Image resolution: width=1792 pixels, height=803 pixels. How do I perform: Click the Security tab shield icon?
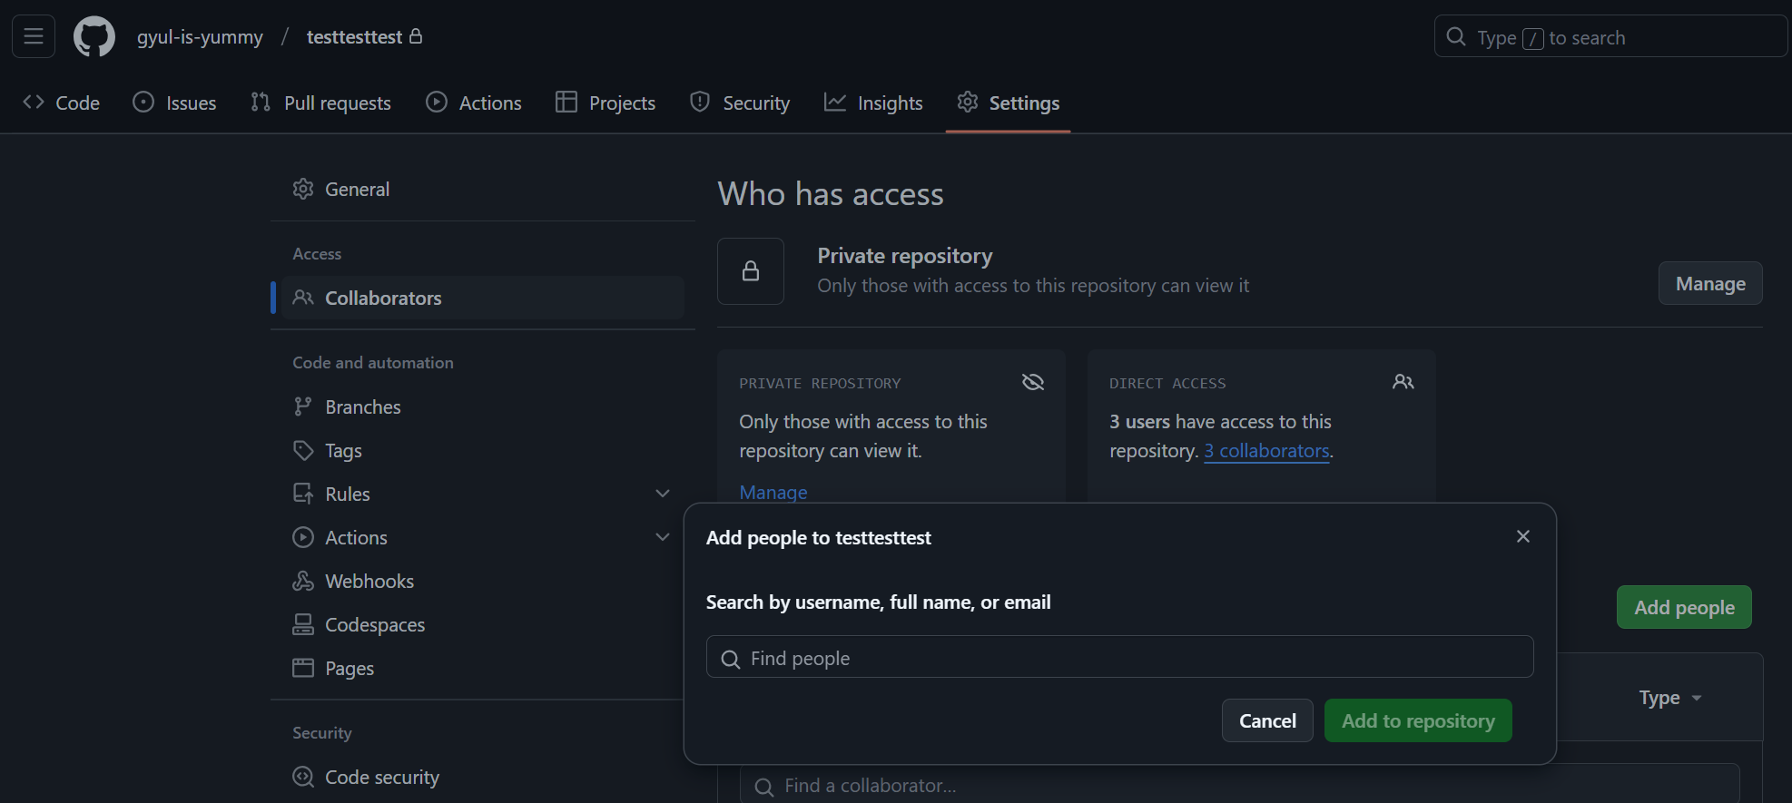pyautogui.click(x=700, y=103)
